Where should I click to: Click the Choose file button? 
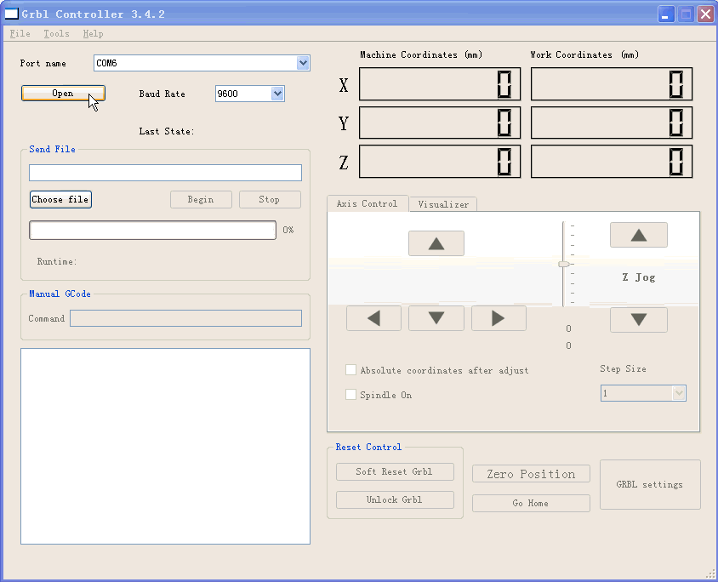pyautogui.click(x=60, y=200)
